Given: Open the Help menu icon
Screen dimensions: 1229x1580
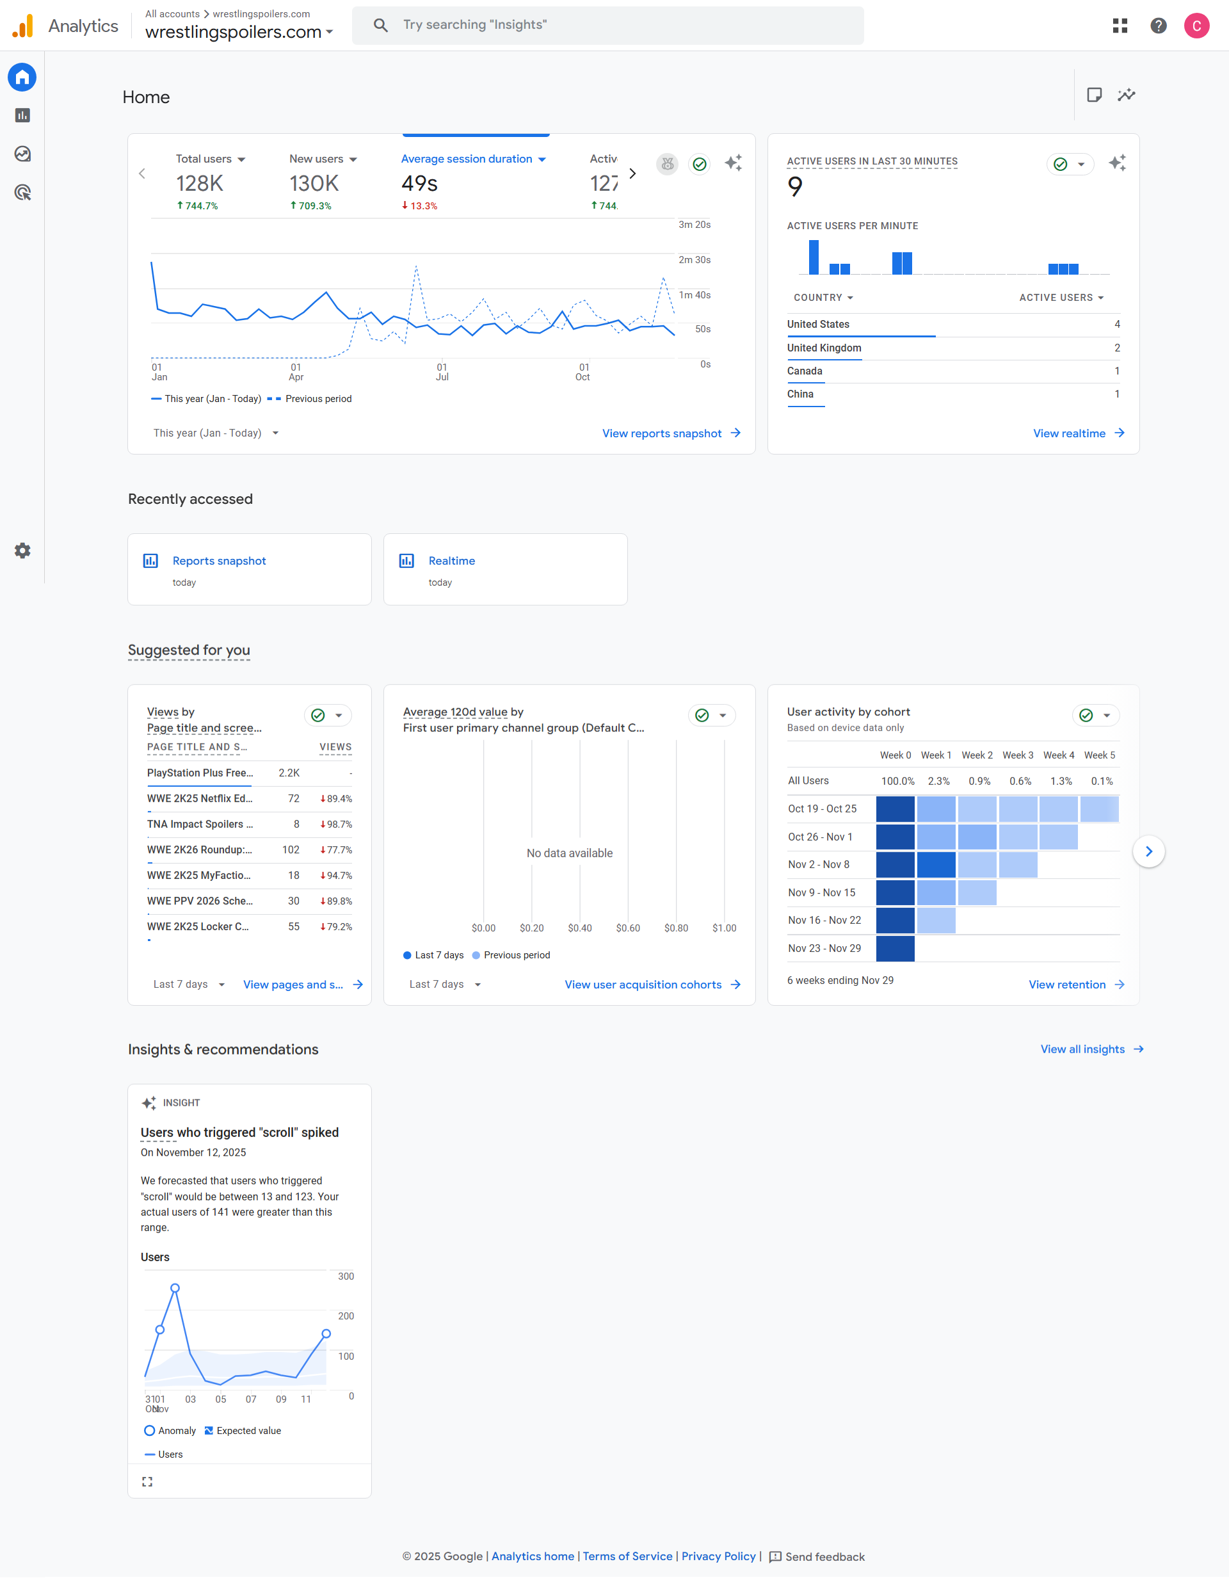Looking at the screenshot, I should click(1158, 24).
